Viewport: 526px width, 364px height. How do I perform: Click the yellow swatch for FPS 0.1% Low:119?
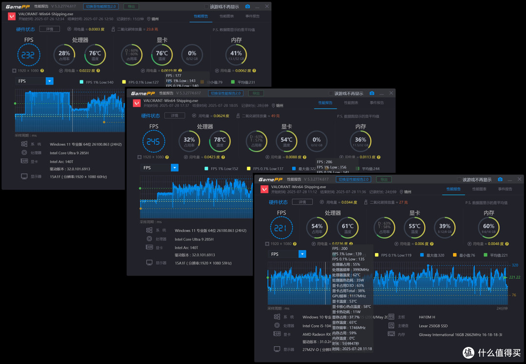pos(376,255)
